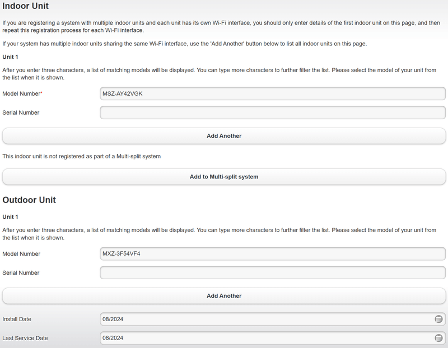Screen dimensions: 448x348
Task: Click the Outdoor Unit section heading
Action: [29, 200]
